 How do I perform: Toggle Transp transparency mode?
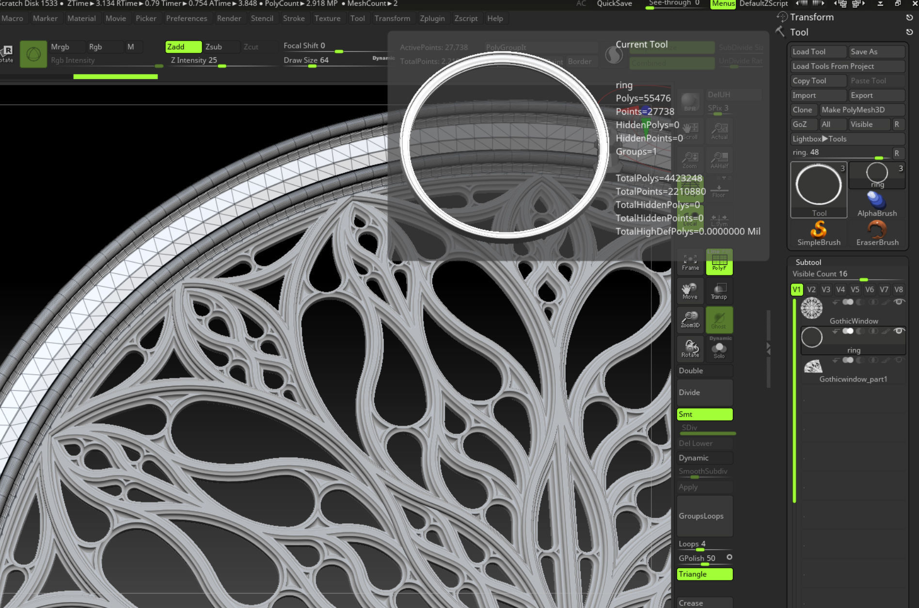(x=719, y=291)
